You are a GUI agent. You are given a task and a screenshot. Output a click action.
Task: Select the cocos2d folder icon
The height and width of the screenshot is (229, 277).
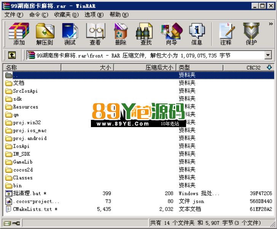[8, 170]
